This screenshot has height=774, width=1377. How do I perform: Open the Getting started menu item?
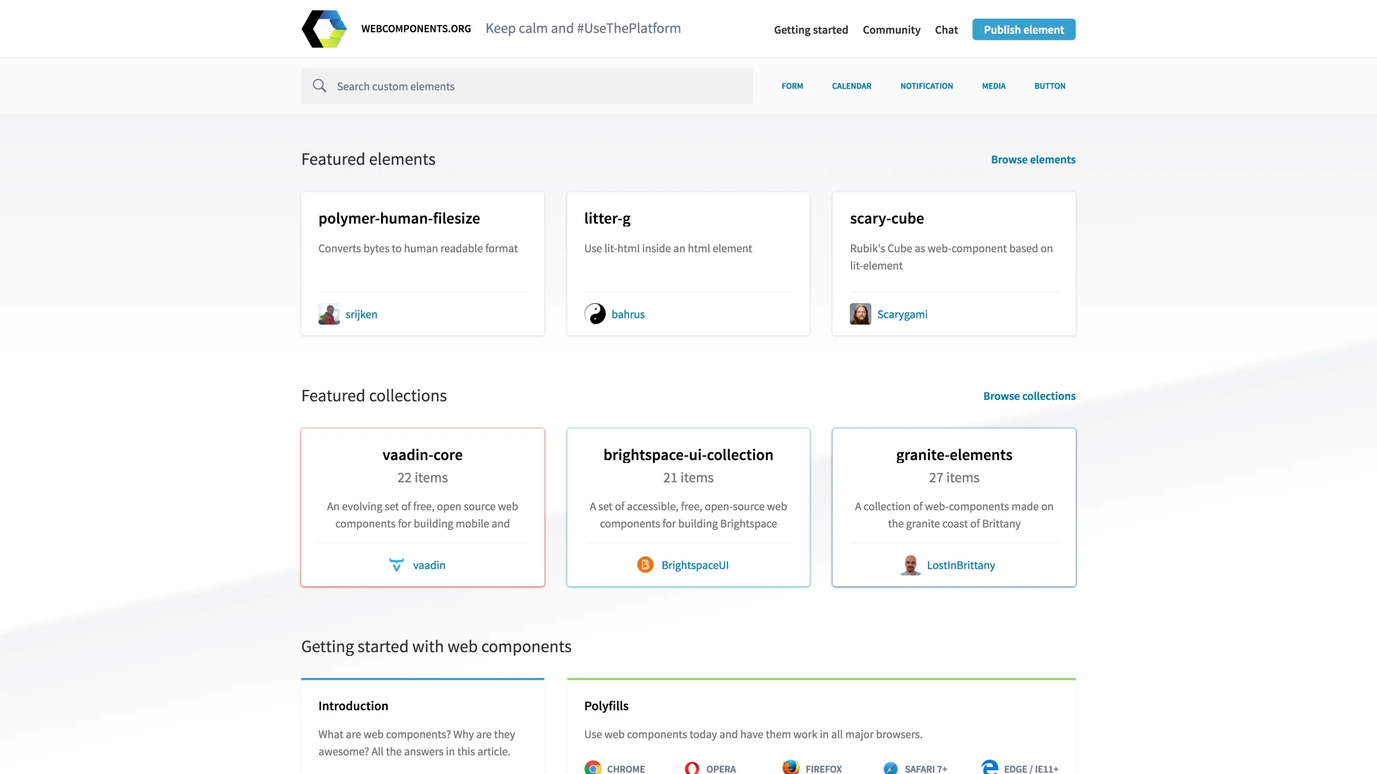tap(810, 30)
